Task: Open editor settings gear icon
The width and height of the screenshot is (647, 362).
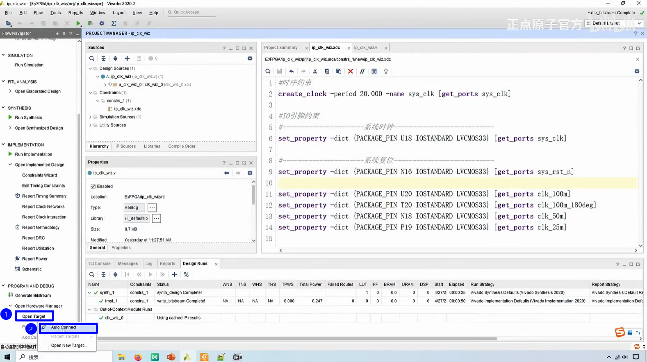Action: pos(637,71)
